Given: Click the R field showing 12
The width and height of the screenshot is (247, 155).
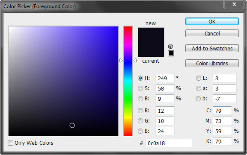Looking at the screenshot, I should 165,111.
